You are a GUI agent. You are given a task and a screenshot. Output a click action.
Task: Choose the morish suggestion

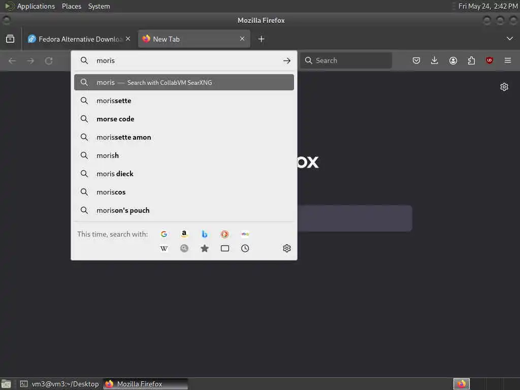point(184,155)
